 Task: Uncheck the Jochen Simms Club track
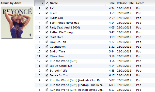click(47, 90)
